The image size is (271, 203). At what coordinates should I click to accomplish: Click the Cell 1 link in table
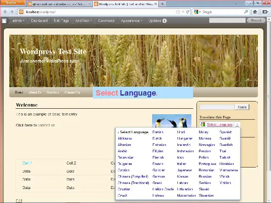tap(27, 163)
